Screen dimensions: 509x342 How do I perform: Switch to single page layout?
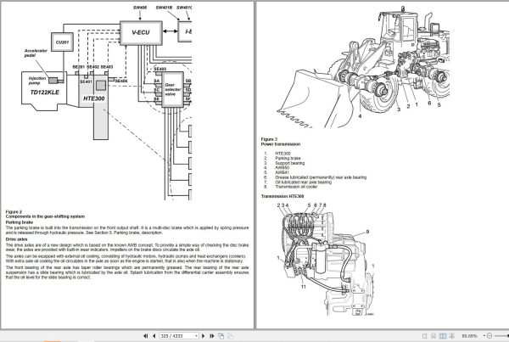click(424, 336)
